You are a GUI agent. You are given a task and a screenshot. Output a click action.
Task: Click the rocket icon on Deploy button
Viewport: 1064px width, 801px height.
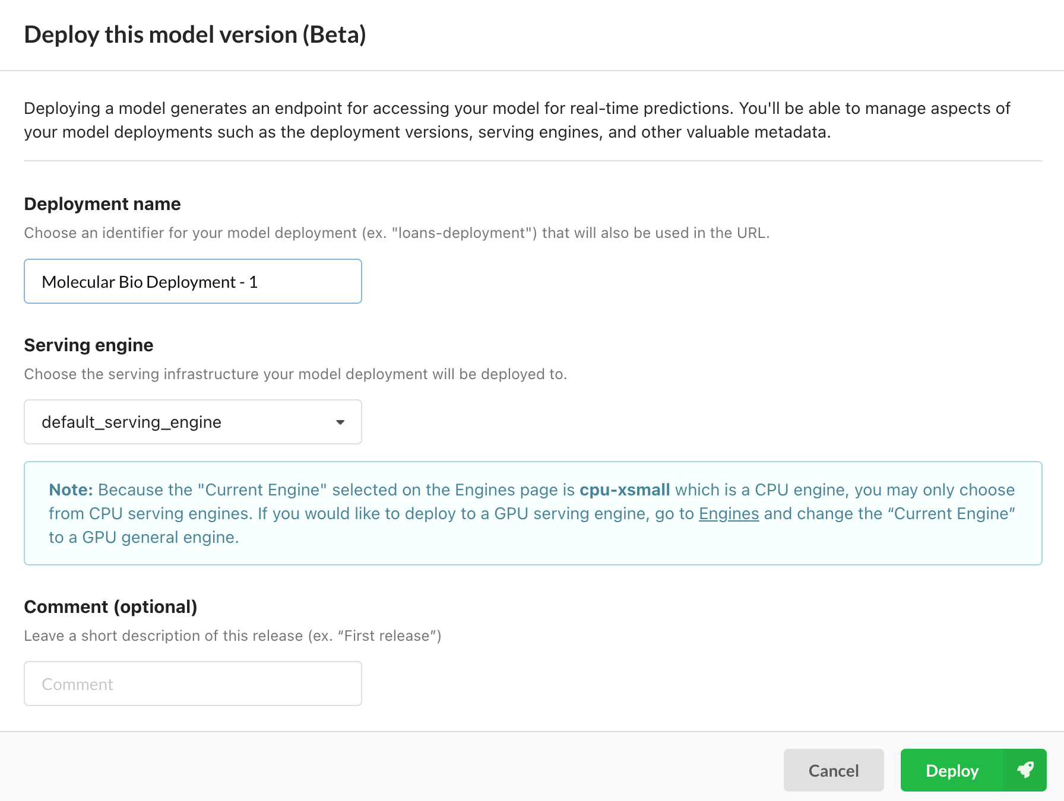[x=1025, y=770]
